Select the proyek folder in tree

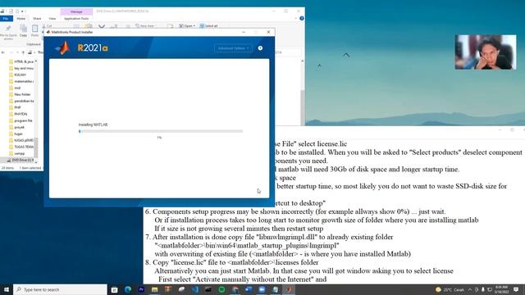click(x=16, y=127)
